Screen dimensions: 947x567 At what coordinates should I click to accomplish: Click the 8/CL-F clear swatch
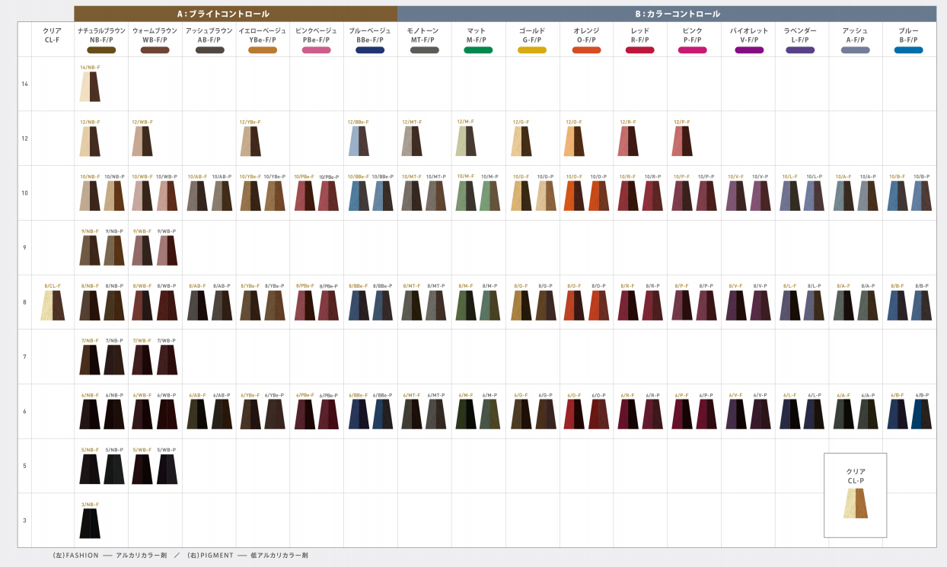pos(53,305)
